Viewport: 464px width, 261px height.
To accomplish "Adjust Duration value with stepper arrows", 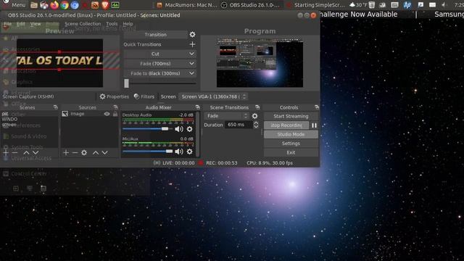I will click(x=256, y=125).
